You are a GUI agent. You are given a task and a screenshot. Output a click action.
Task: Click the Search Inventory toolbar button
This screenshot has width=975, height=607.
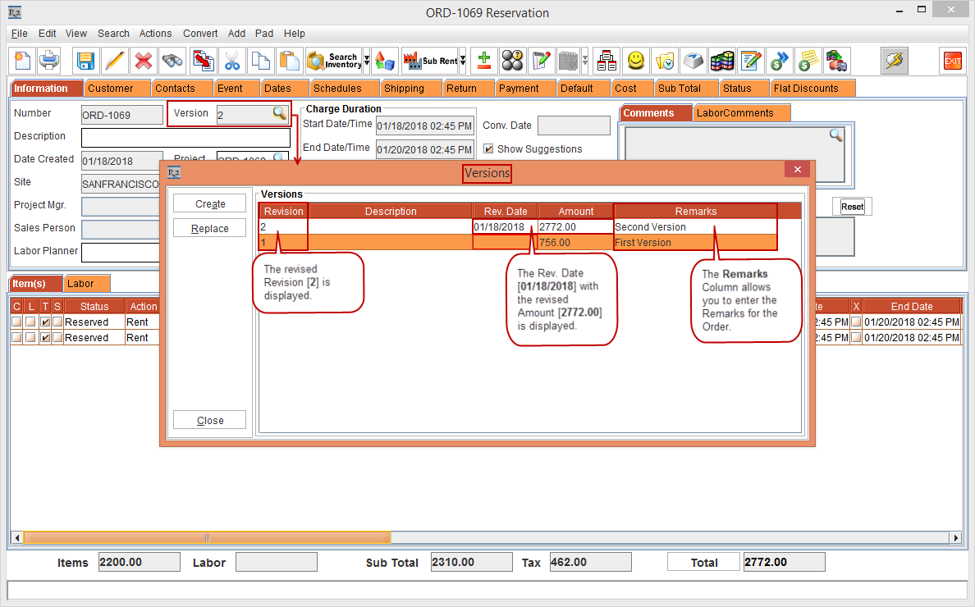tap(333, 61)
